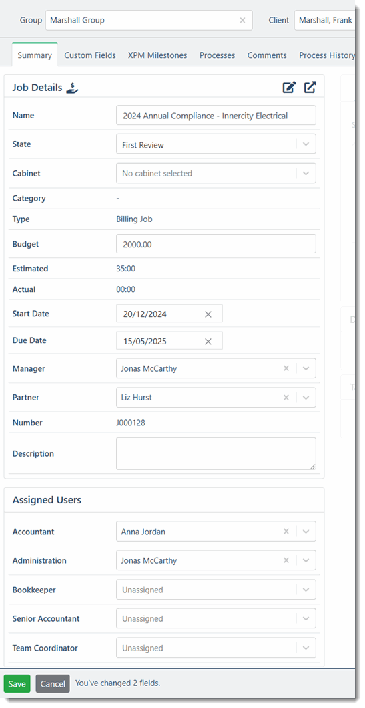
Task: Click the edit pencil icon in Job Details
Action: (x=289, y=87)
